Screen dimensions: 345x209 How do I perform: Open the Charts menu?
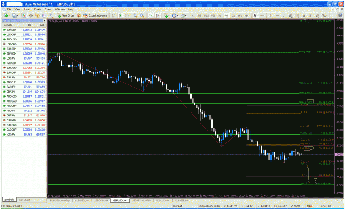pos(38,9)
